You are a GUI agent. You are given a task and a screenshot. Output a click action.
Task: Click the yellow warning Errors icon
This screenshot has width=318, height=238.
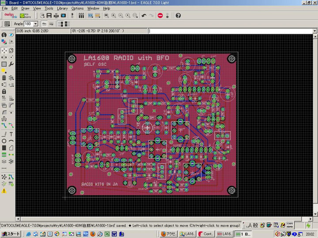coord(4,191)
